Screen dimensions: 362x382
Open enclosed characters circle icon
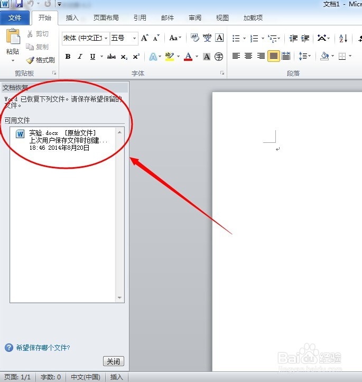(x=219, y=57)
